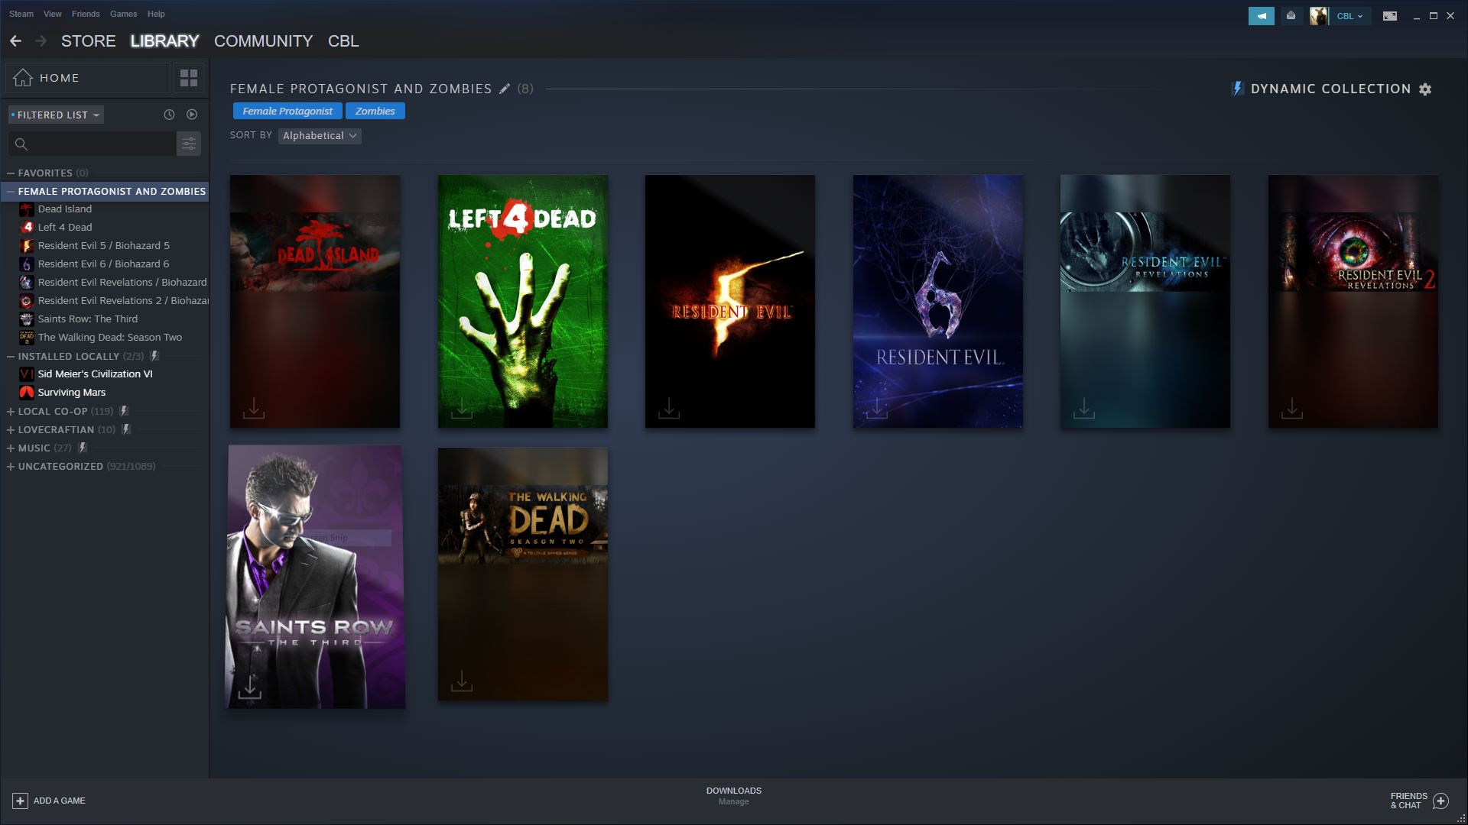
Task: Click the announcements megaphone icon
Action: coord(1261,16)
